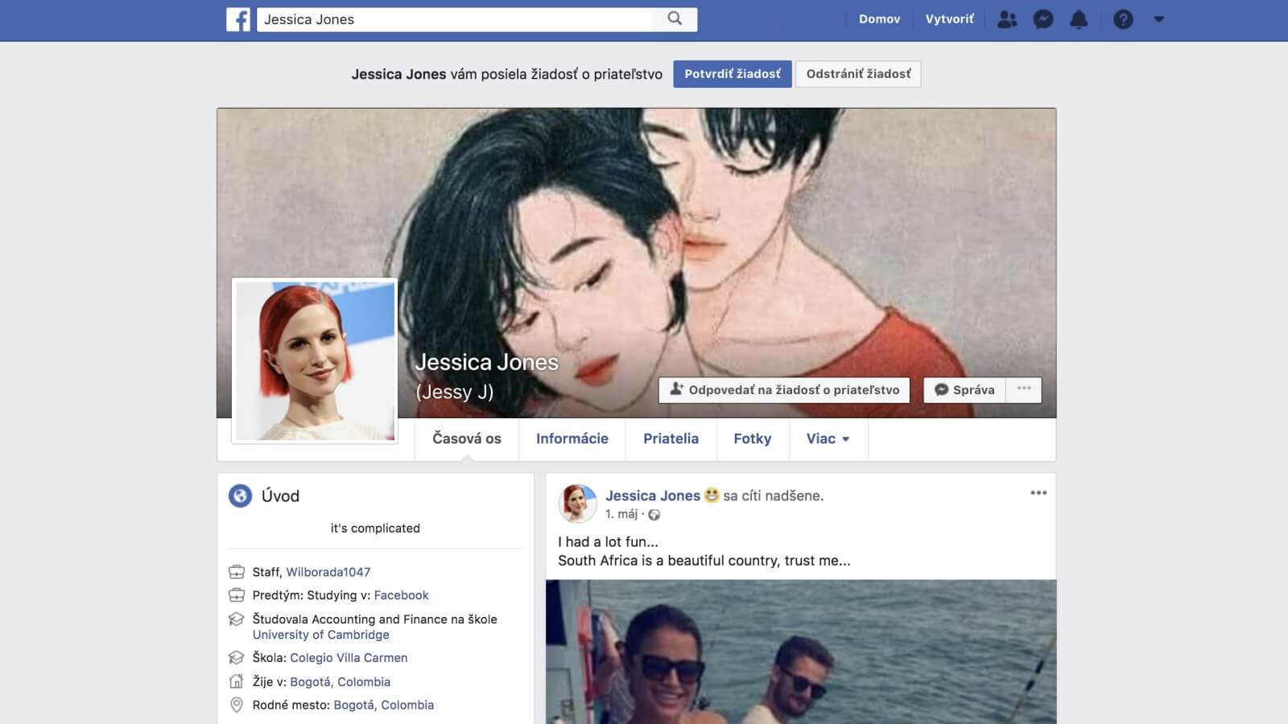Image resolution: width=1288 pixels, height=724 pixels.
Task: Click Odpovedať na žiadosť o priateľstvo button
Action: (x=784, y=390)
